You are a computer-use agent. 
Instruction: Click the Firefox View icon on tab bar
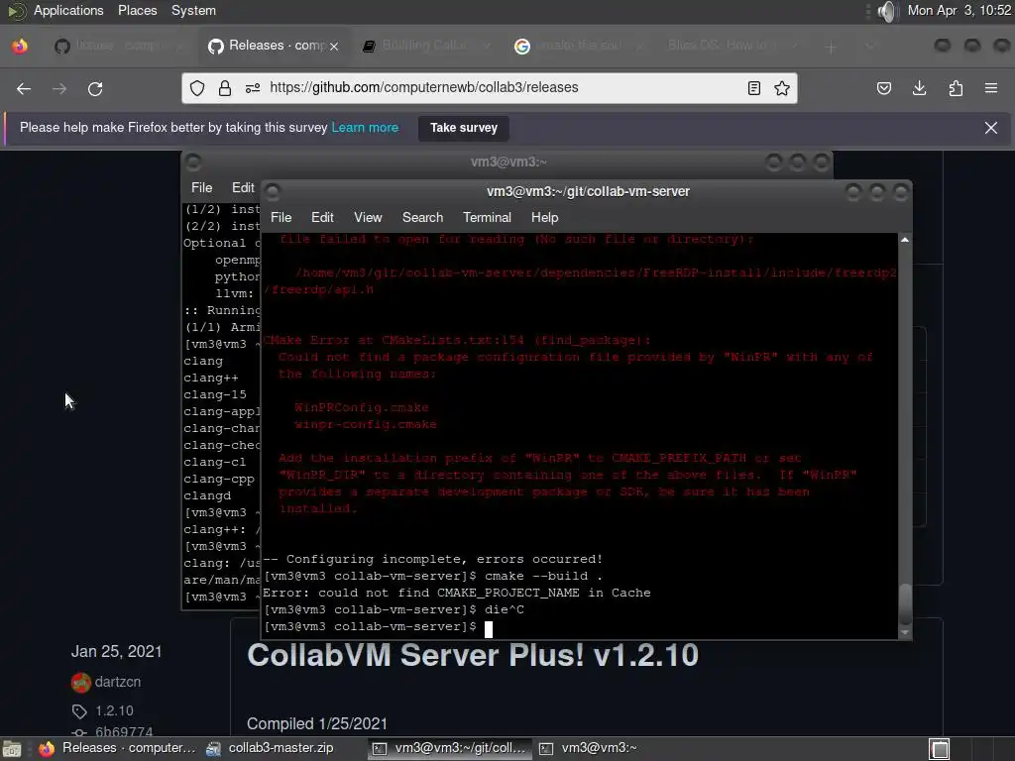pos(20,46)
